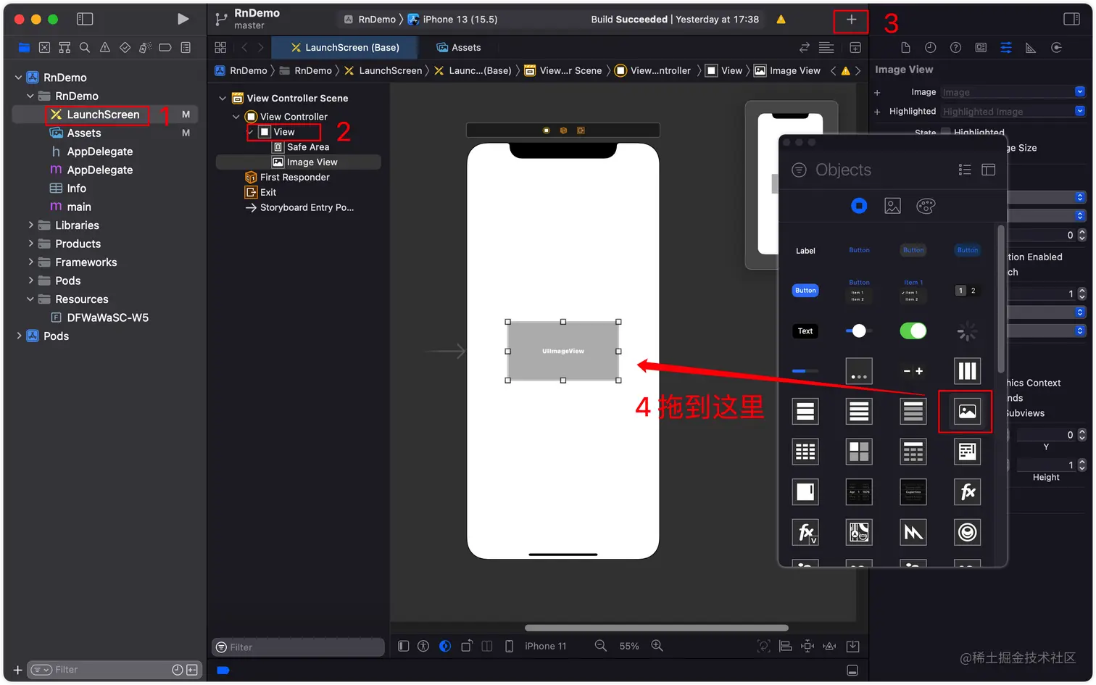The width and height of the screenshot is (1096, 685).
Task: Select the Image View object in library
Action: point(967,412)
